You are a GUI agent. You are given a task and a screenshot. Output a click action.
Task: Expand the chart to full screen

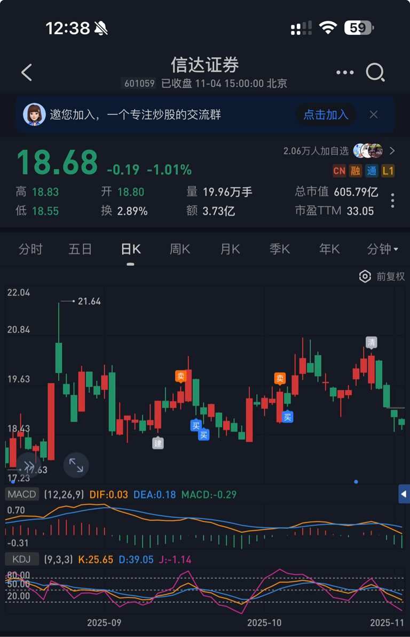[76, 465]
